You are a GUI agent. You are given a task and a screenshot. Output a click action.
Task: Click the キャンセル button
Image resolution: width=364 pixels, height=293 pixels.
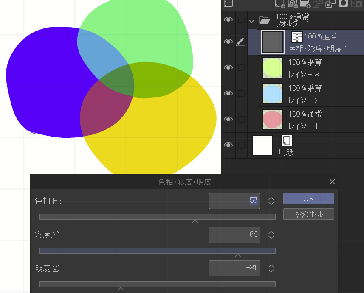[x=308, y=214]
